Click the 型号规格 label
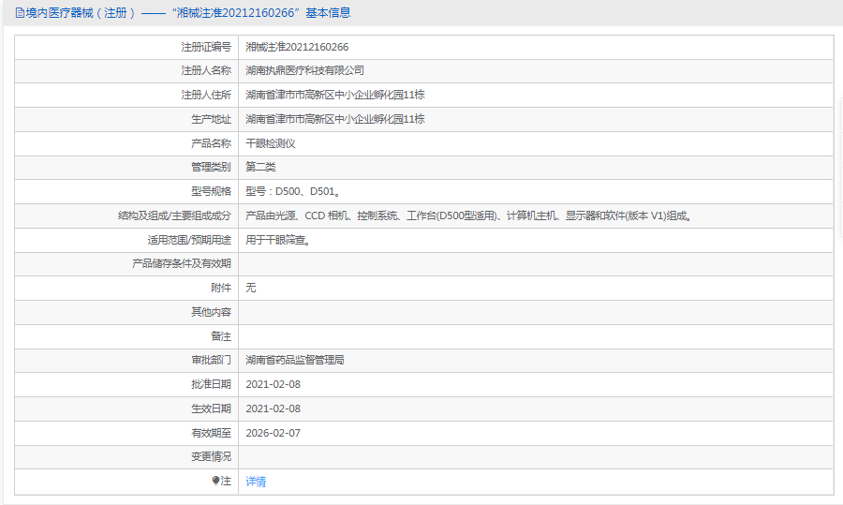843x505 pixels. (x=212, y=191)
